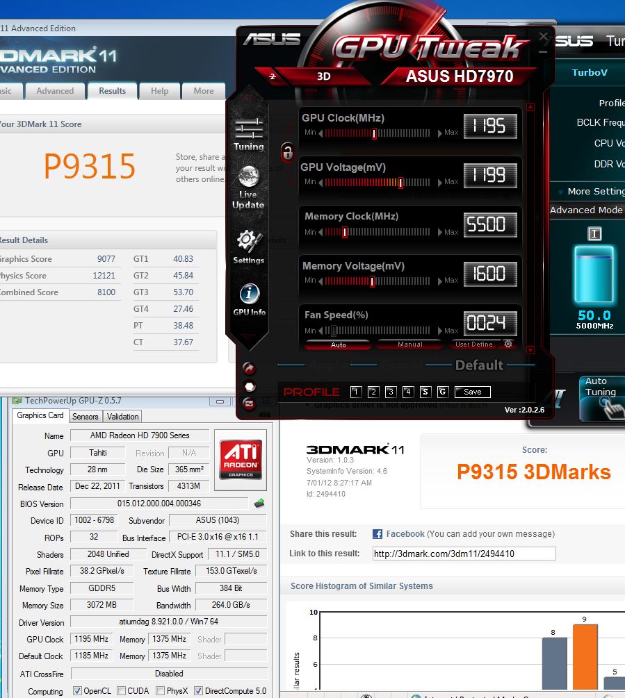The image size is (625, 698).
Task: Open Settings in GPU Tweak sidebar
Action: pyautogui.click(x=249, y=247)
